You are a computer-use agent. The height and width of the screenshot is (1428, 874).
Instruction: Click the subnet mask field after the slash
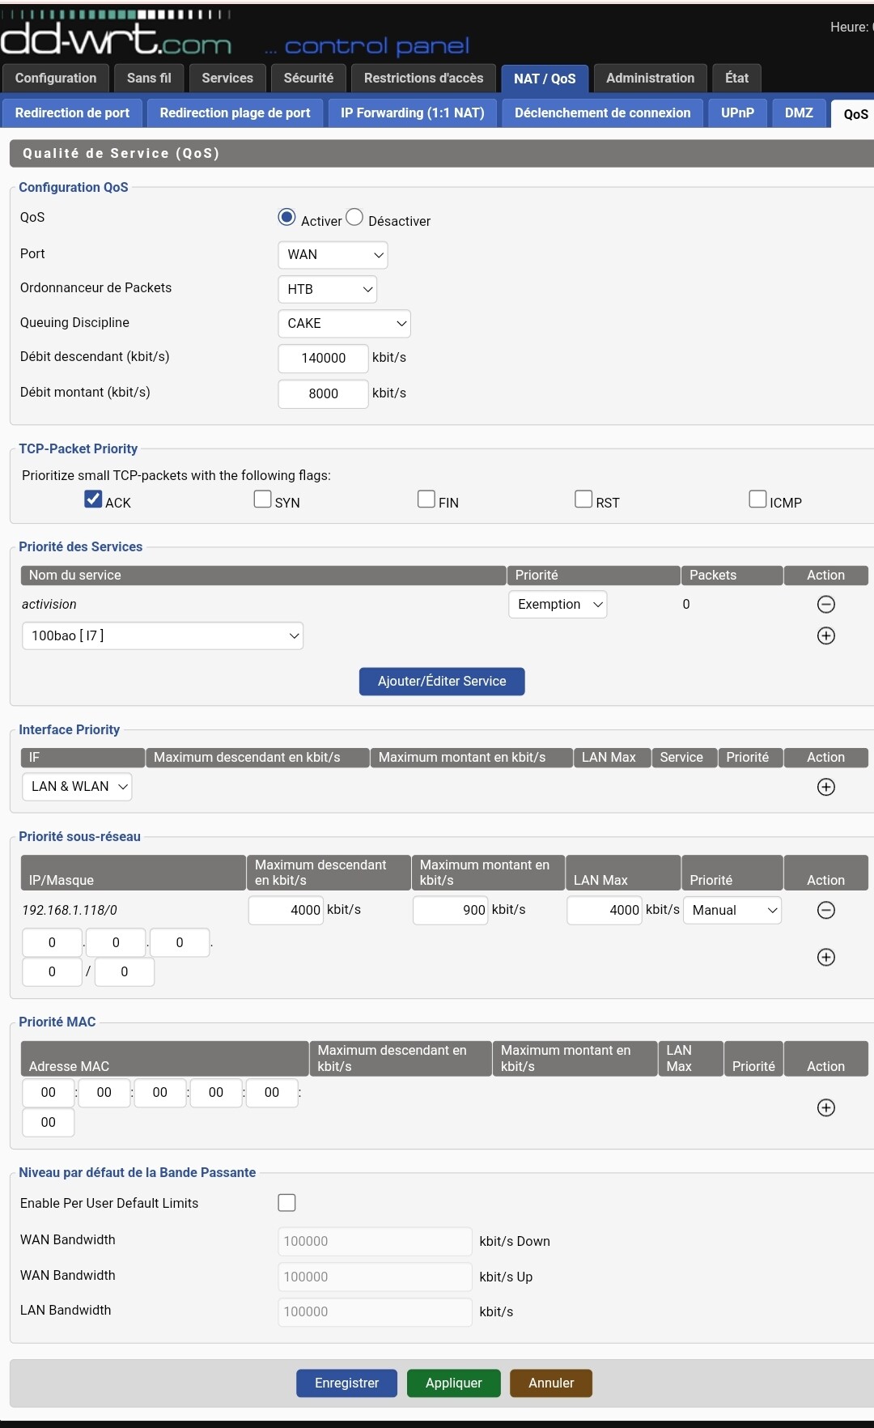point(125,972)
